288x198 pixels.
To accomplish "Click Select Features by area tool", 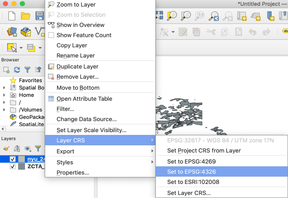I will (x=12, y=48).
